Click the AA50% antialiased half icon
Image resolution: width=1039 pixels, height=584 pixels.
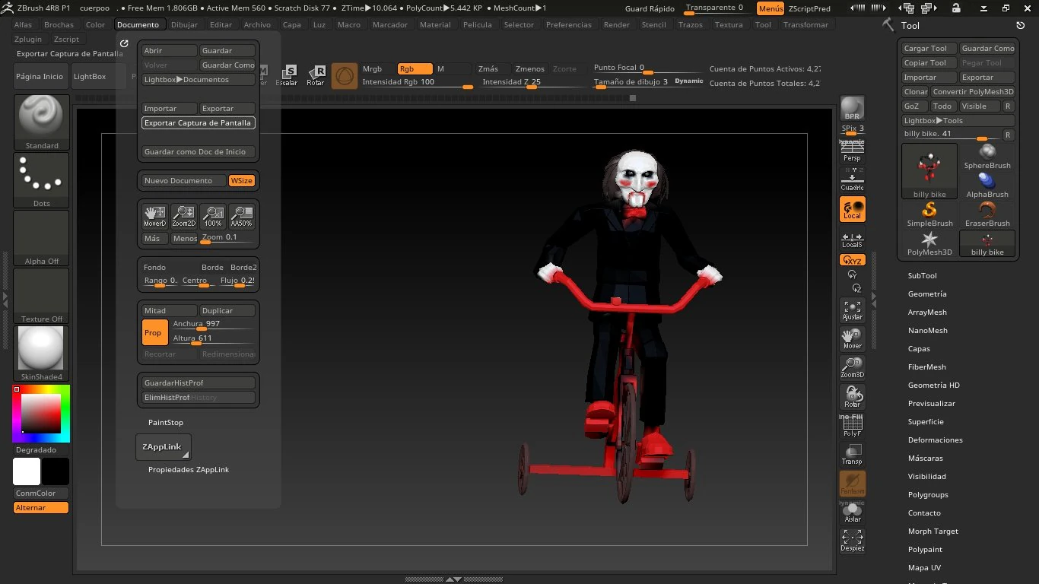click(241, 217)
